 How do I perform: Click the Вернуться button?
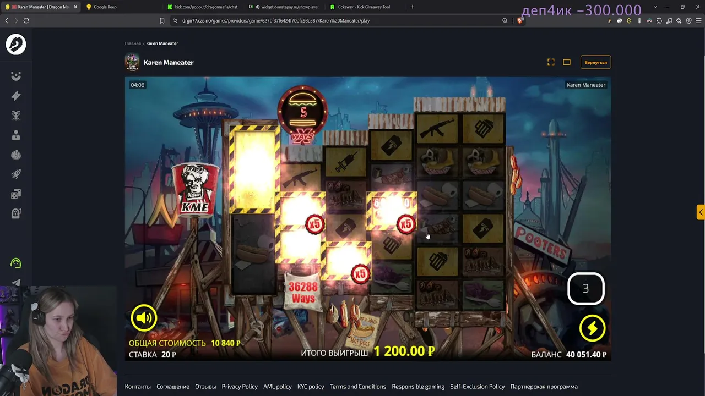pos(595,62)
